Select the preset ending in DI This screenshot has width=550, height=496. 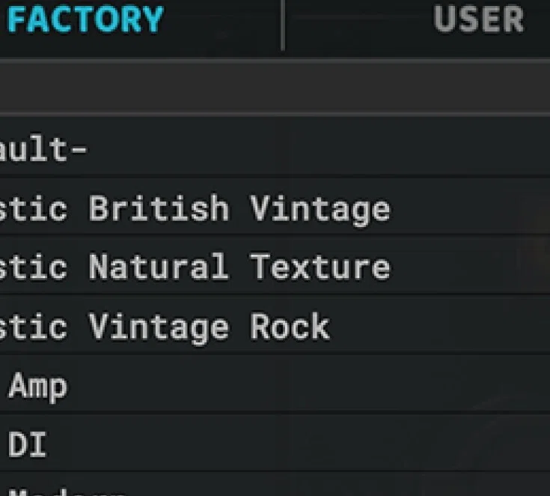275,444
